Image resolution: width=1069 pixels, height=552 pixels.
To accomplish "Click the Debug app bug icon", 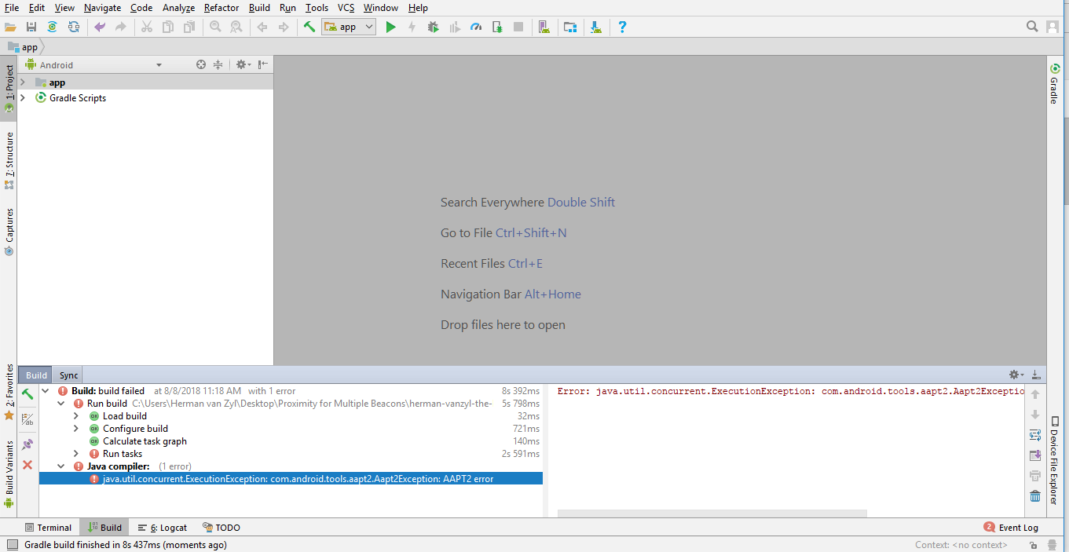I will pyautogui.click(x=433, y=27).
